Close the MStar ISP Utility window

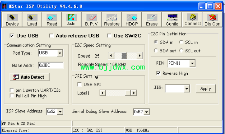click(218, 6)
